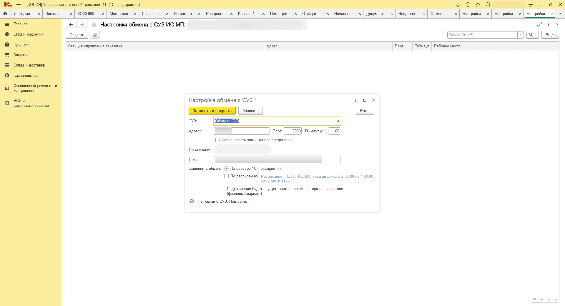
Task: Jump to first row arrow at bottom
Action: click(x=534, y=300)
